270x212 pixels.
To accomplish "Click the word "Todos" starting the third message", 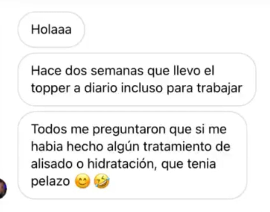I will pos(49,129).
